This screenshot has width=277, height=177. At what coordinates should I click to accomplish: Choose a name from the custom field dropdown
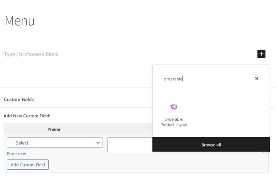pyautogui.click(x=55, y=143)
